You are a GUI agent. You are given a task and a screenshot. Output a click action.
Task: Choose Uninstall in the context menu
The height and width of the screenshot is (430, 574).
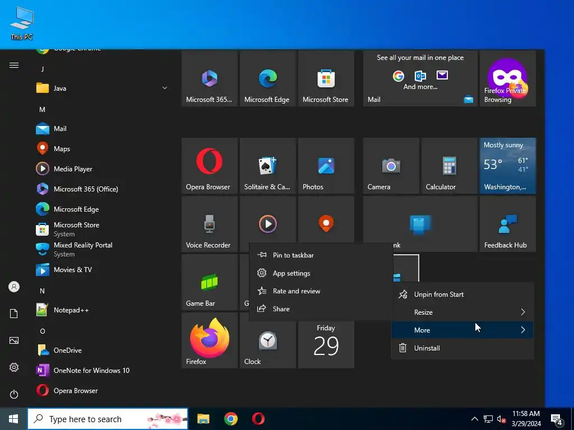pos(462,348)
